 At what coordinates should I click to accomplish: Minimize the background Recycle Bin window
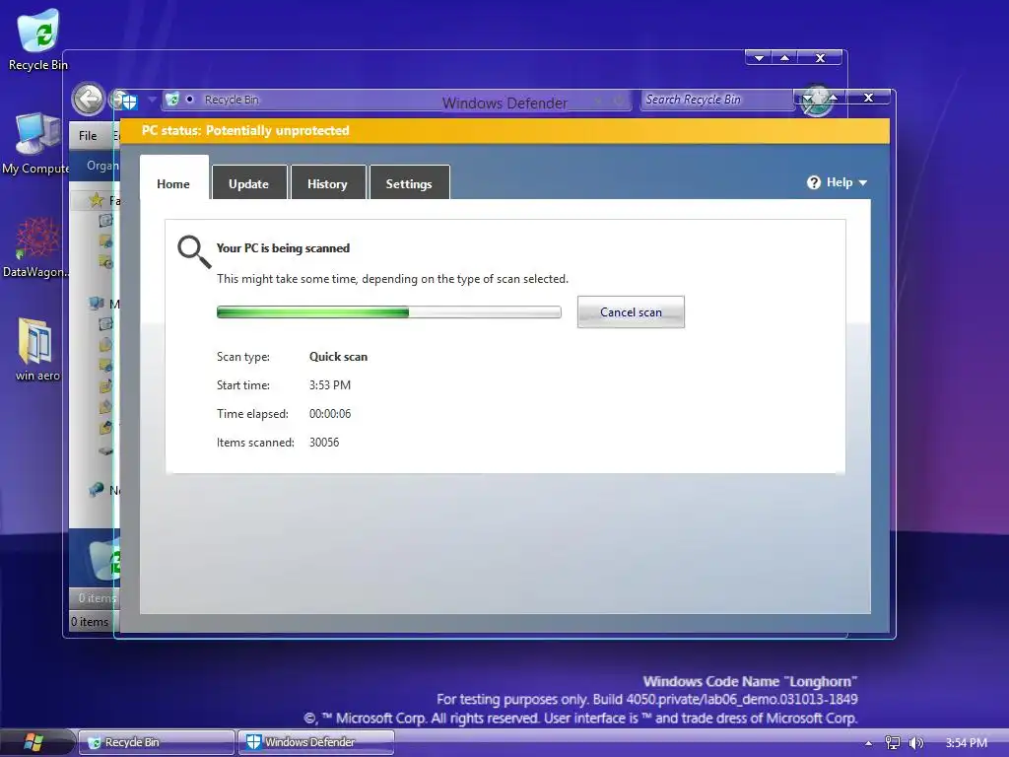click(760, 58)
